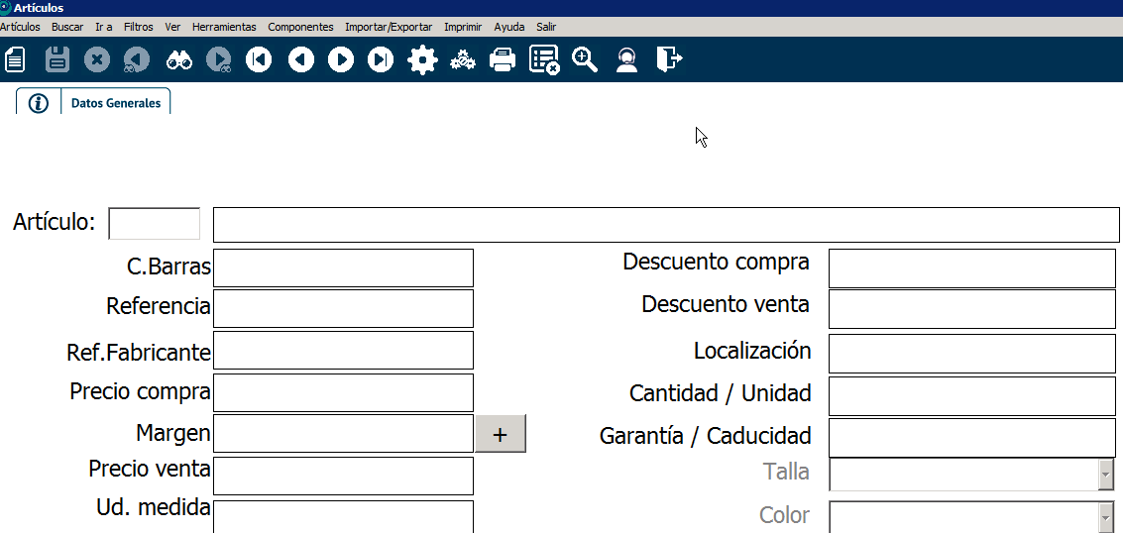Image resolution: width=1123 pixels, height=533 pixels.
Task: Click the support agent headset icon
Action: tap(626, 60)
